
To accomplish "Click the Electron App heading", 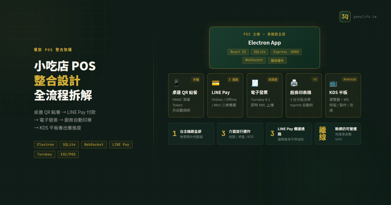I will coord(265,43).
